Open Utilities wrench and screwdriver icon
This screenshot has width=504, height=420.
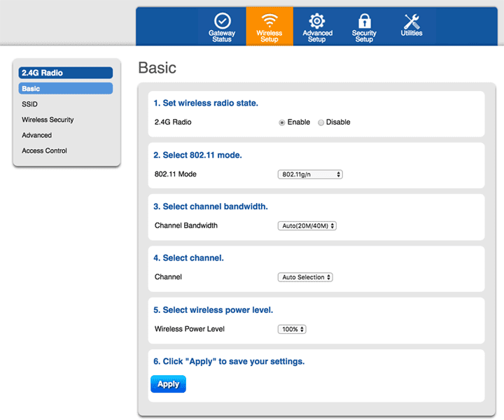click(412, 22)
